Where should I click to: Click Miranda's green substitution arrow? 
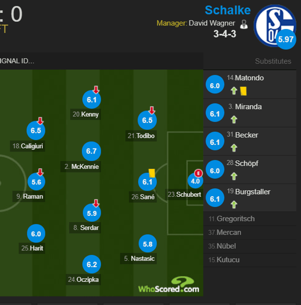[x=234, y=120]
